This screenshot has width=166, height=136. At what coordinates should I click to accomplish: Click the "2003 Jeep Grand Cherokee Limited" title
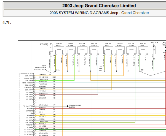coord(99,6)
